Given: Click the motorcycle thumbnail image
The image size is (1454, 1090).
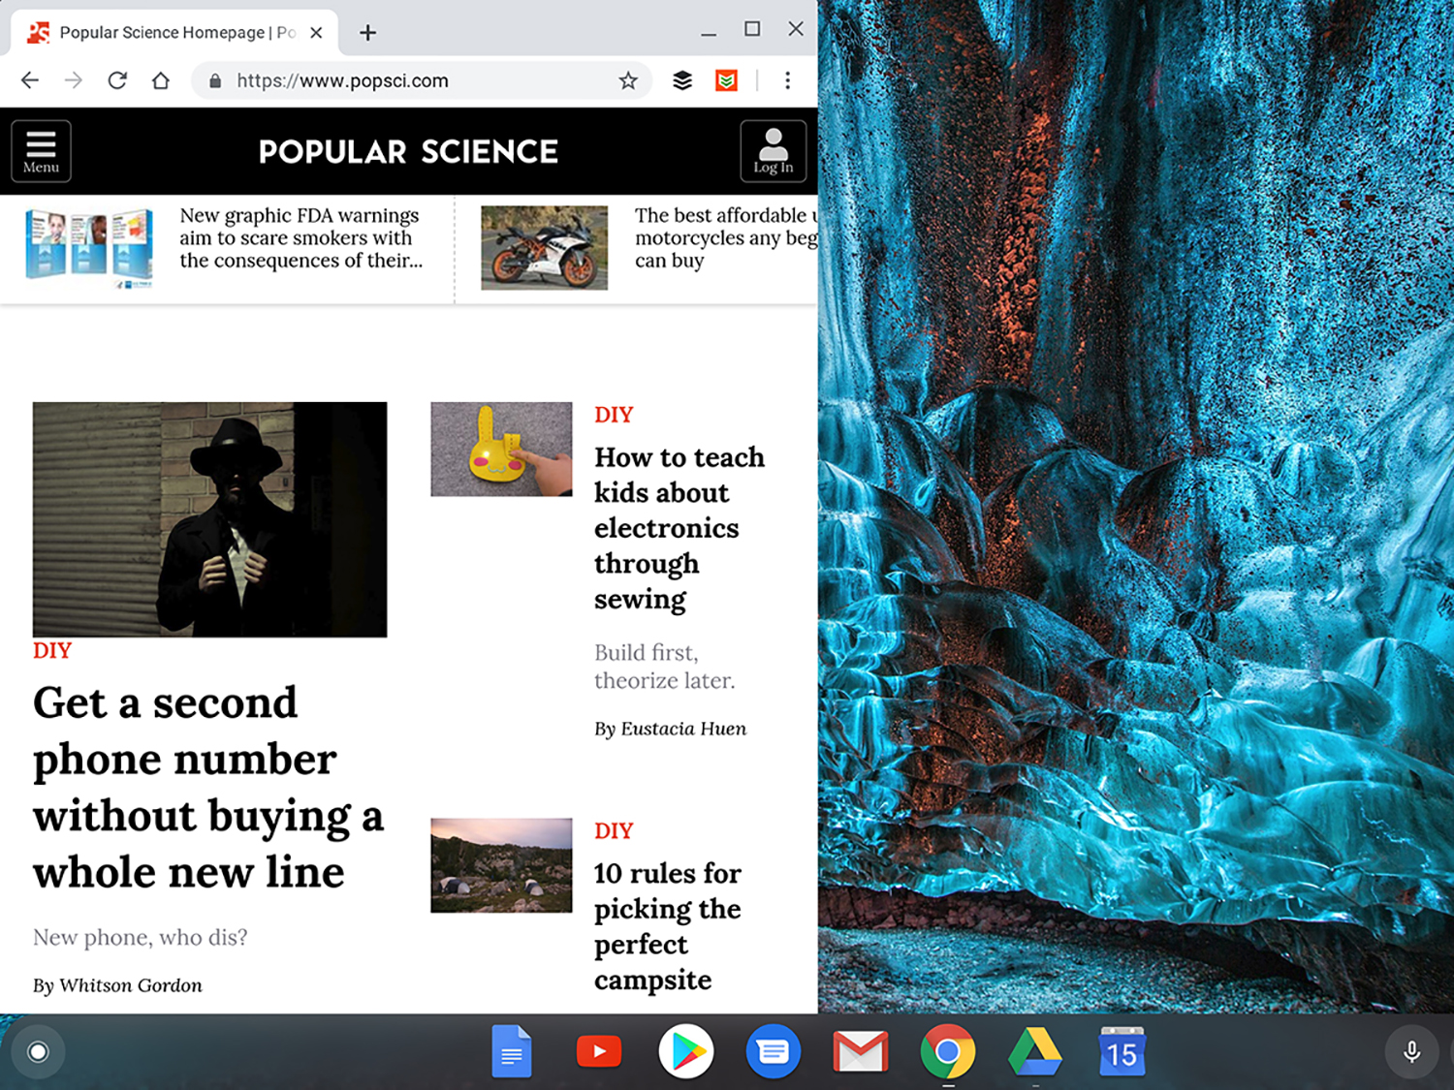Looking at the screenshot, I should tap(545, 248).
